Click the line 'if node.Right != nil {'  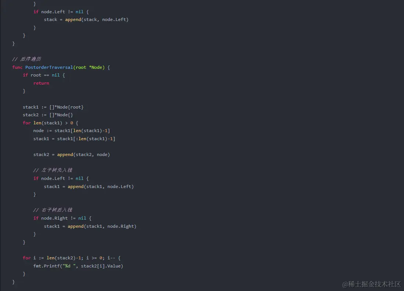[62, 218]
